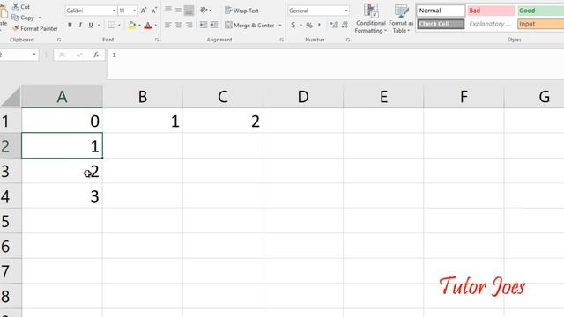The width and height of the screenshot is (564, 317).
Task: Open Conditional Formatting menu
Action: coord(370,18)
